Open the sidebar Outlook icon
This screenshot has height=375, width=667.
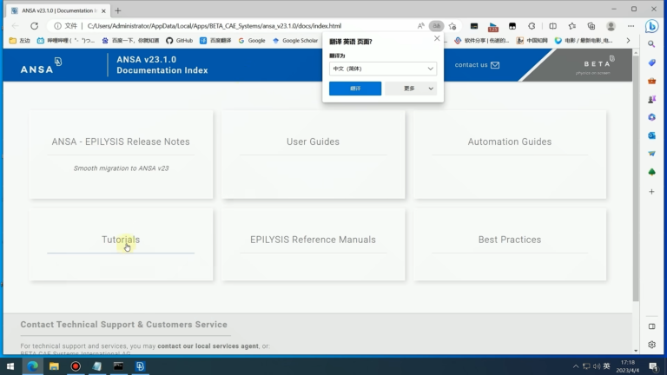(x=651, y=135)
